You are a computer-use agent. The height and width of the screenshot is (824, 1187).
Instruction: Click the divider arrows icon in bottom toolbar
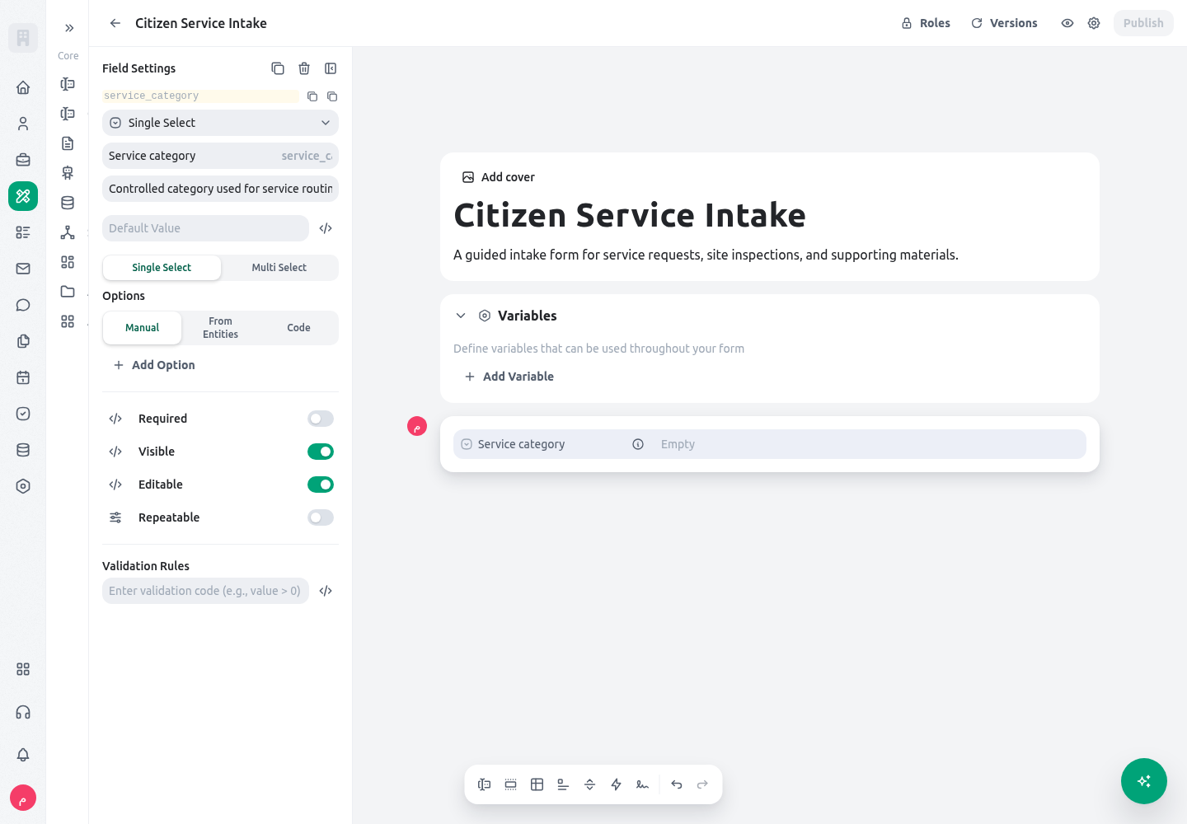click(589, 784)
